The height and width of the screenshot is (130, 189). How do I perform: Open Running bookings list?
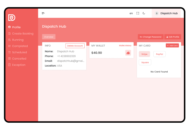pos(16,40)
